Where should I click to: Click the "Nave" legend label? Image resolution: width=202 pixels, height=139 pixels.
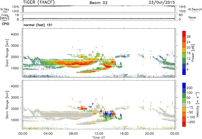pos(192,17)
